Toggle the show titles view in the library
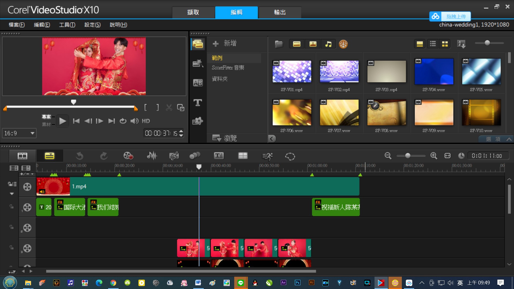 coord(420,44)
